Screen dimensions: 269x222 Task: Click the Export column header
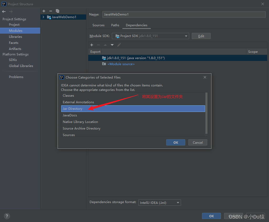point(95,52)
